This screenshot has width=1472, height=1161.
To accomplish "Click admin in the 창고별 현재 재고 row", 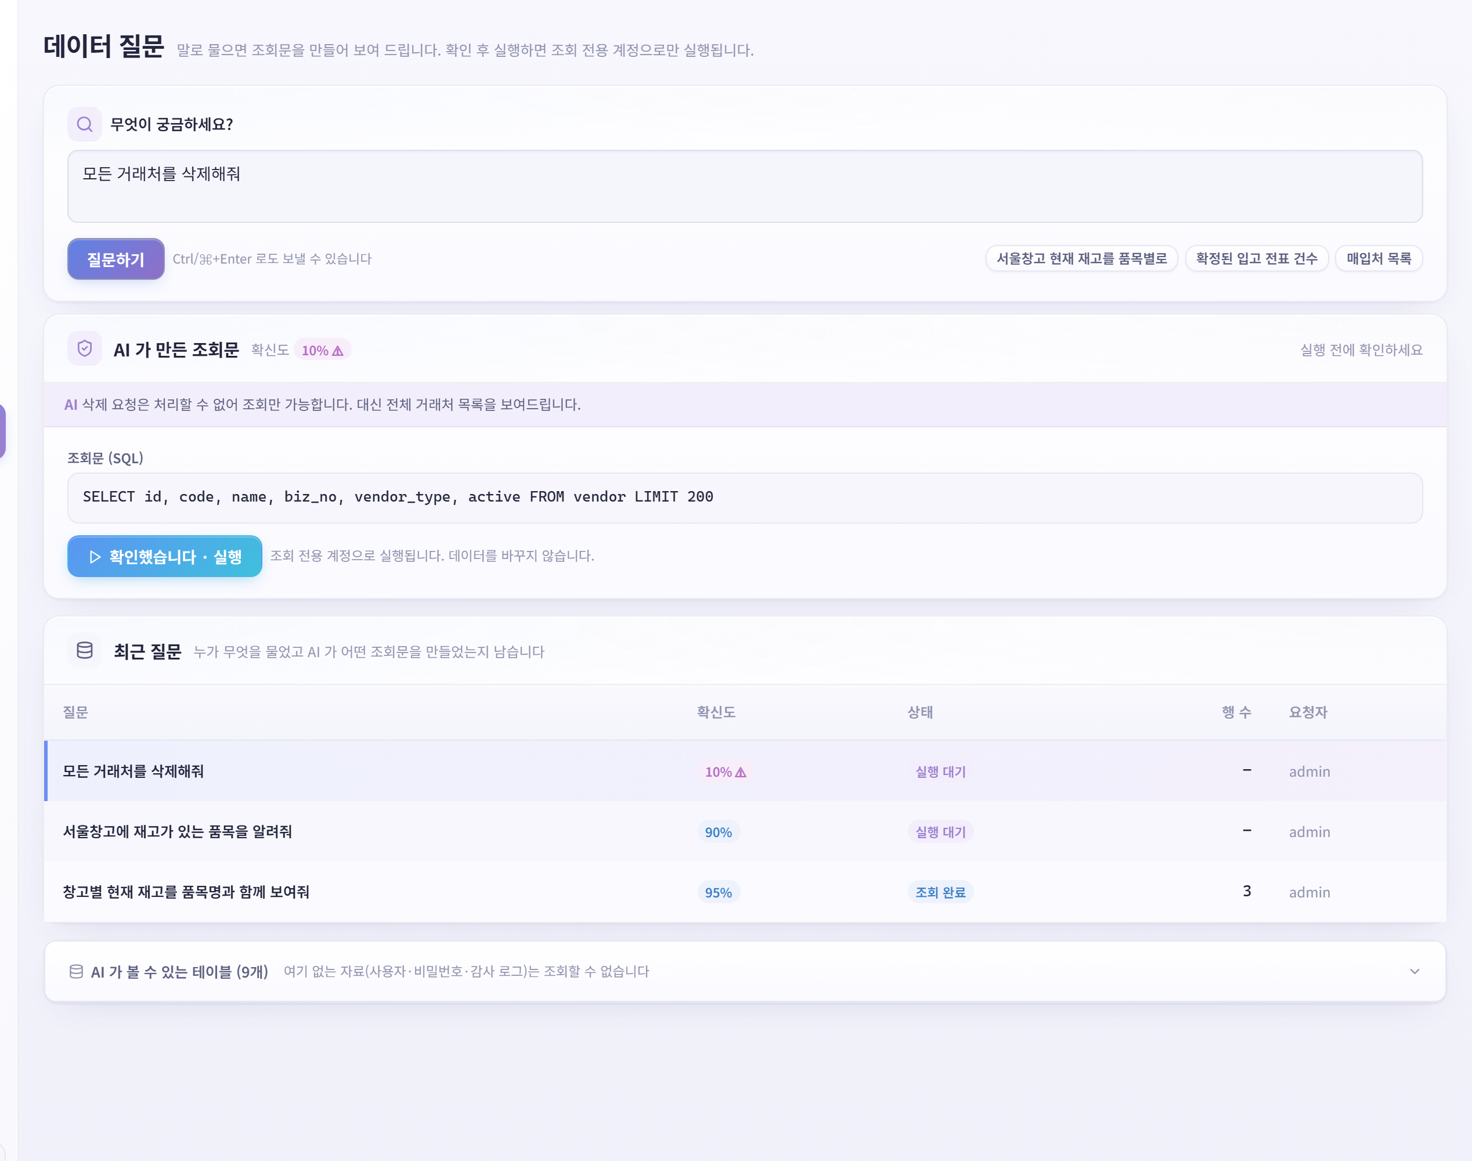I will pos(1309,892).
